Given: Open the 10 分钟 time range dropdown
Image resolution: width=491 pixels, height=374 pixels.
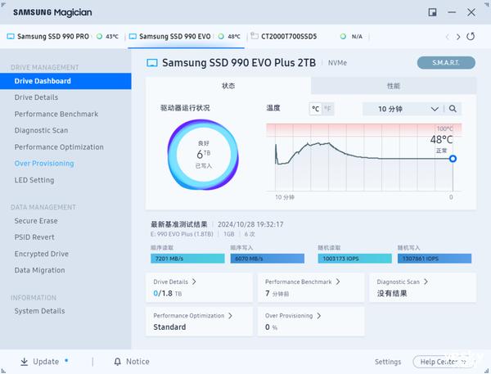Looking at the screenshot, I should (403, 109).
